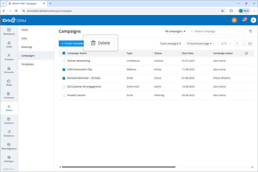This screenshot has width=258, height=172.
Task: Click inside the Search campaign field
Action: tap(216, 31)
